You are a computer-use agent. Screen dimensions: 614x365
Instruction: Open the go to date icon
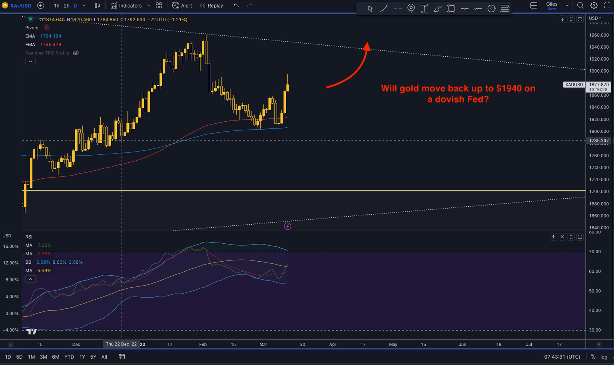tap(122, 357)
